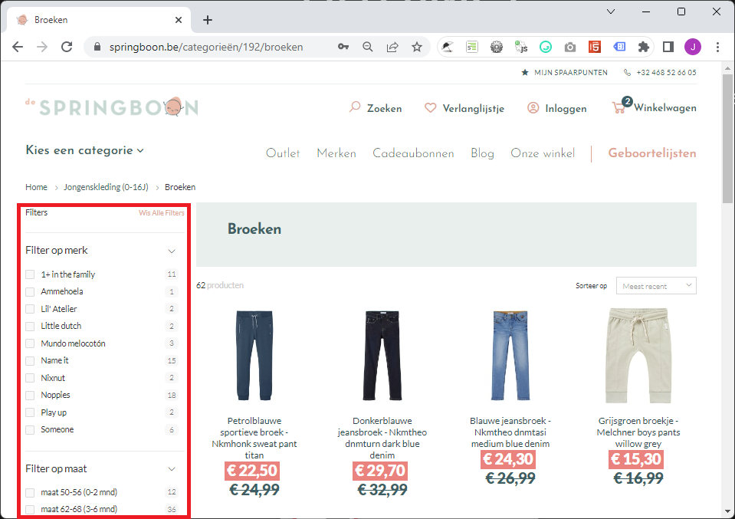
Task: Open the camera screenshot extension
Action: pyautogui.click(x=570, y=47)
